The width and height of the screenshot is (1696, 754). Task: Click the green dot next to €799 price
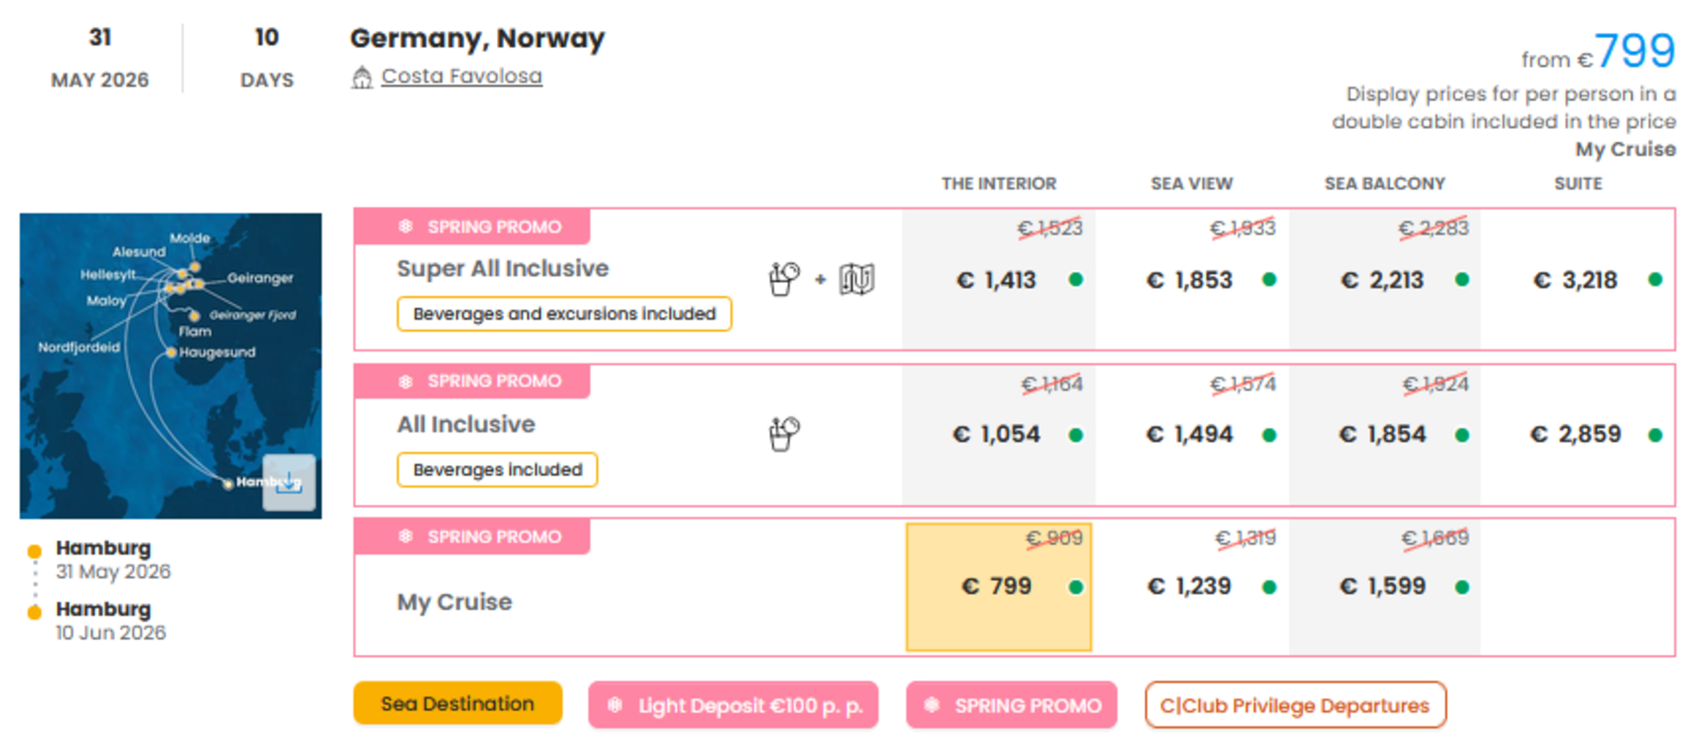coord(1076,587)
